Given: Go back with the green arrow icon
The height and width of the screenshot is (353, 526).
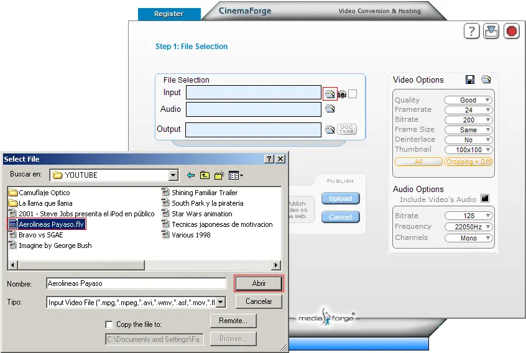Looking at the screenshot, I should pos(191,175).
